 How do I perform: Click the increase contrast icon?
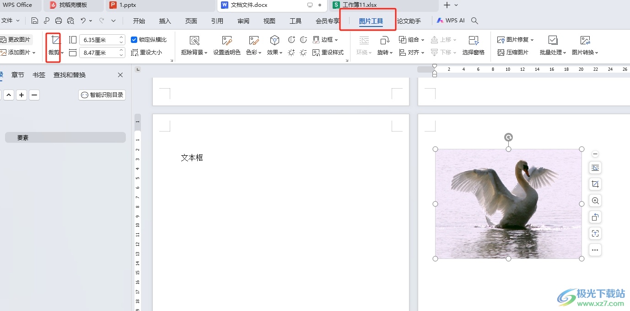pyautogui.click(x=291, y=40)
